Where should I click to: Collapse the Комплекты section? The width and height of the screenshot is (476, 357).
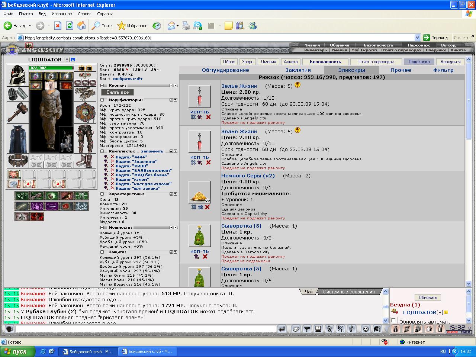(x=102, y=152)
